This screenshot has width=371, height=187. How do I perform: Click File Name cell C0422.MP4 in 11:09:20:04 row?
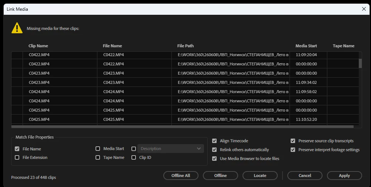[x=114, y=55]
